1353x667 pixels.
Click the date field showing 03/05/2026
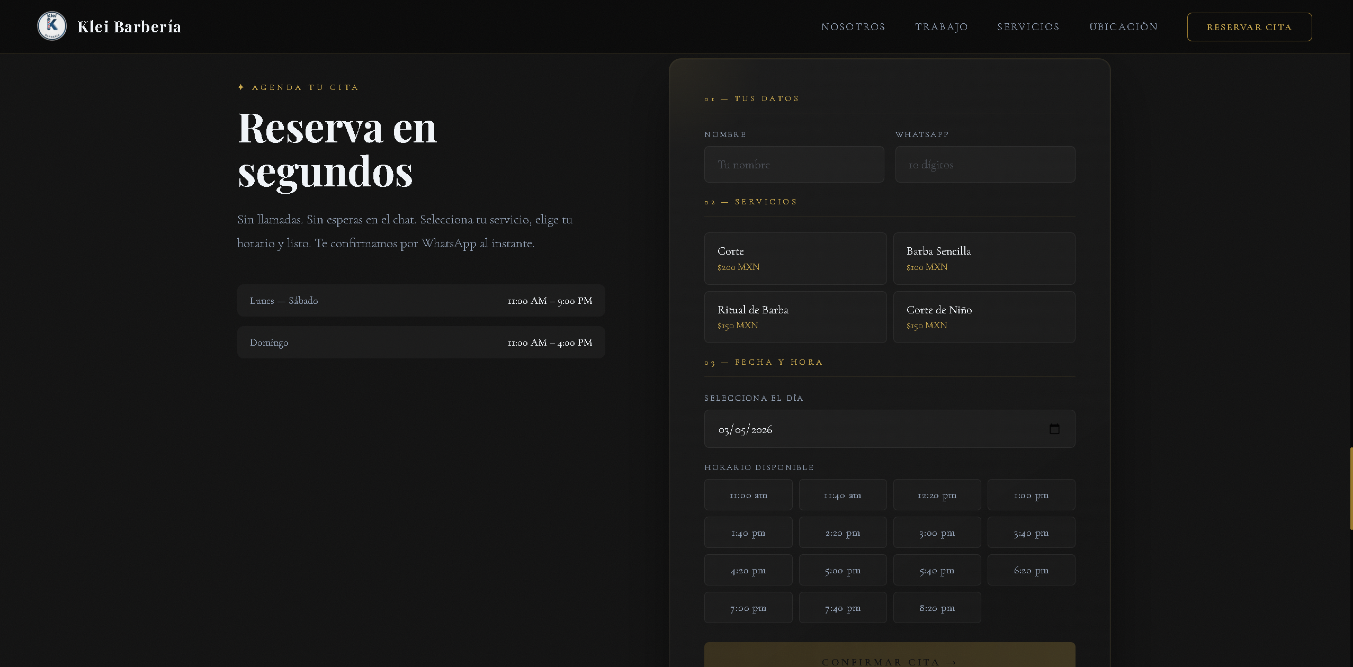(x=890, y=429)
